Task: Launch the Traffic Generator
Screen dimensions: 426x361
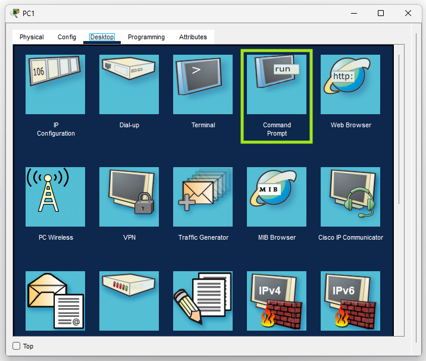Action: pyautogui.click(x=203, y=197)
